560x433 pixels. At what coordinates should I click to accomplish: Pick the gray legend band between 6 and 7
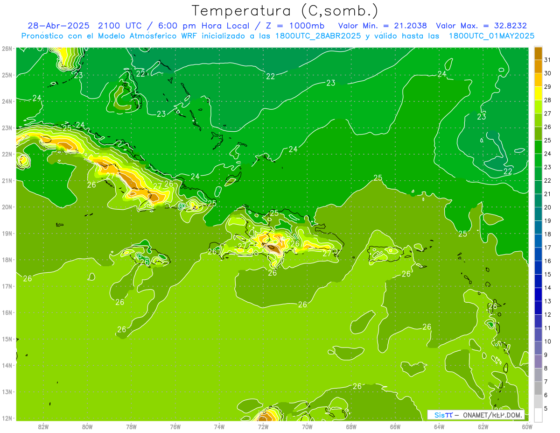coord(538,388)
